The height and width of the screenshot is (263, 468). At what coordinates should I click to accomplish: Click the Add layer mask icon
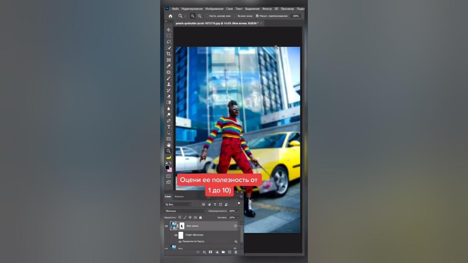[211, 252]
